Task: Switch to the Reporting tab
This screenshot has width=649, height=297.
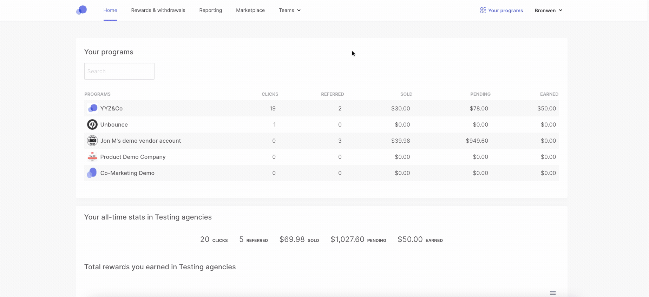Action: (x=210, y=10)
